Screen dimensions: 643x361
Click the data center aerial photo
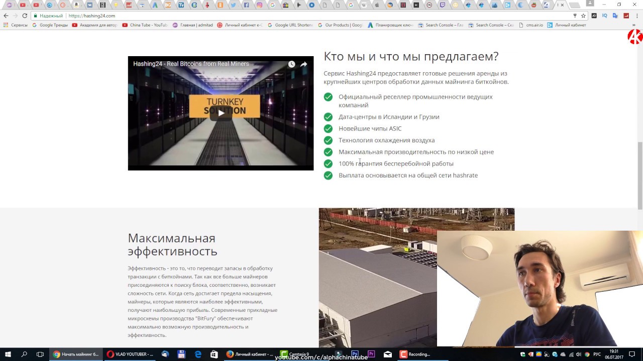378,277
